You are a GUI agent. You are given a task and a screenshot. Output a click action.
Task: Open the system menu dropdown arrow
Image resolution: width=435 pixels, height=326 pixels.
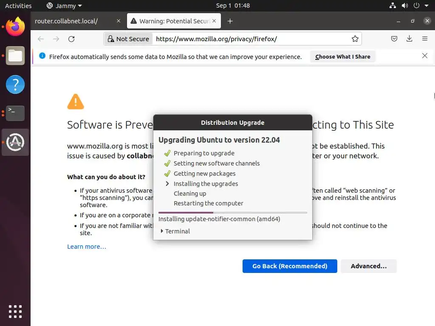click(427, 6)
